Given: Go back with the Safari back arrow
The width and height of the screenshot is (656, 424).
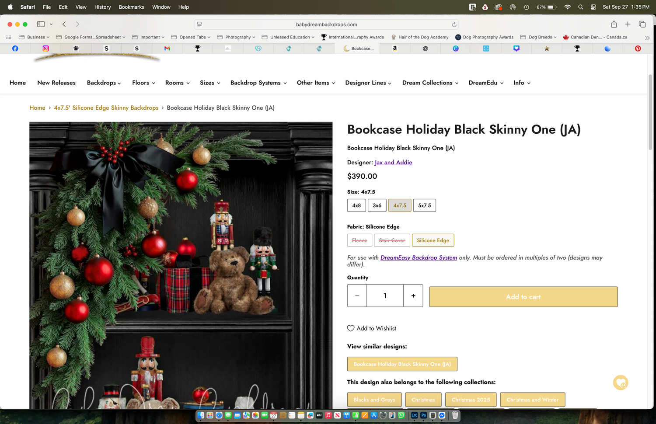Looking at the screenshot, I should pos(64,24).
